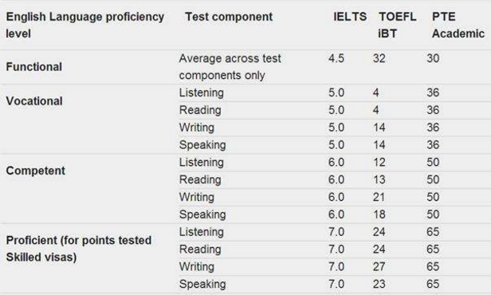
Task: Click the IELTS column header
Action: point(350,17)
